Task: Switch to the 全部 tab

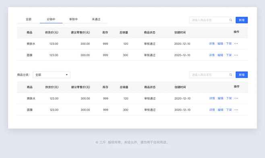Action: point(29,19)
